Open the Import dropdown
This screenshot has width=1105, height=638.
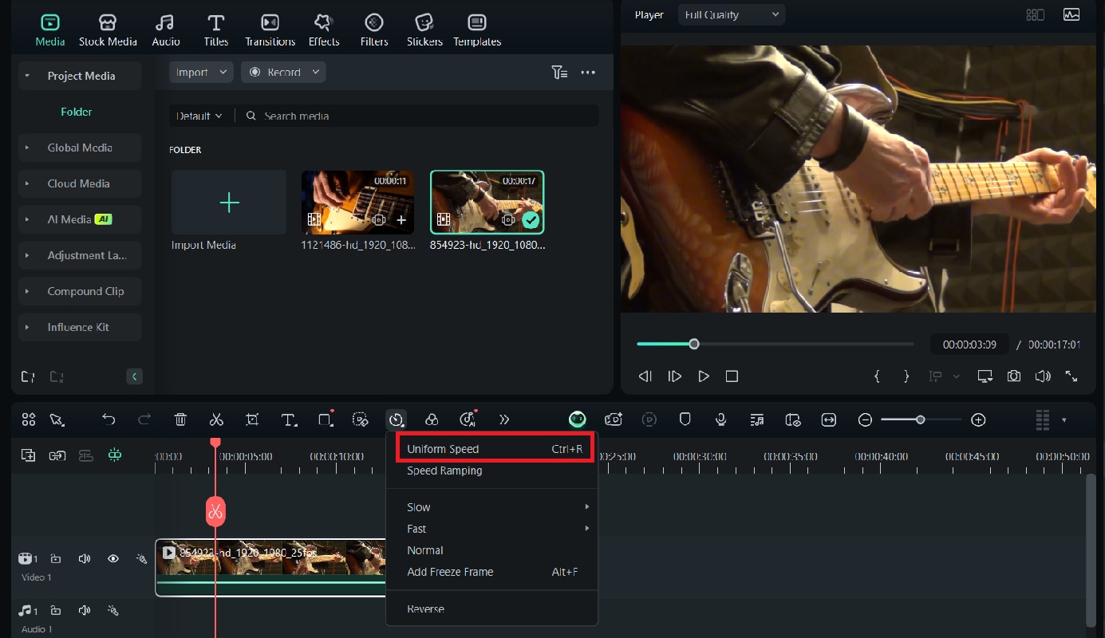(x=201, y=73)
